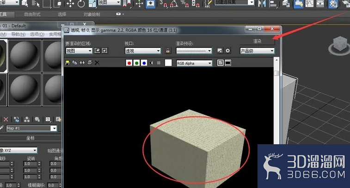Click red X reset map icon
Image resolution: width=350 pixels, height=188 pixels.
[6, 119]
